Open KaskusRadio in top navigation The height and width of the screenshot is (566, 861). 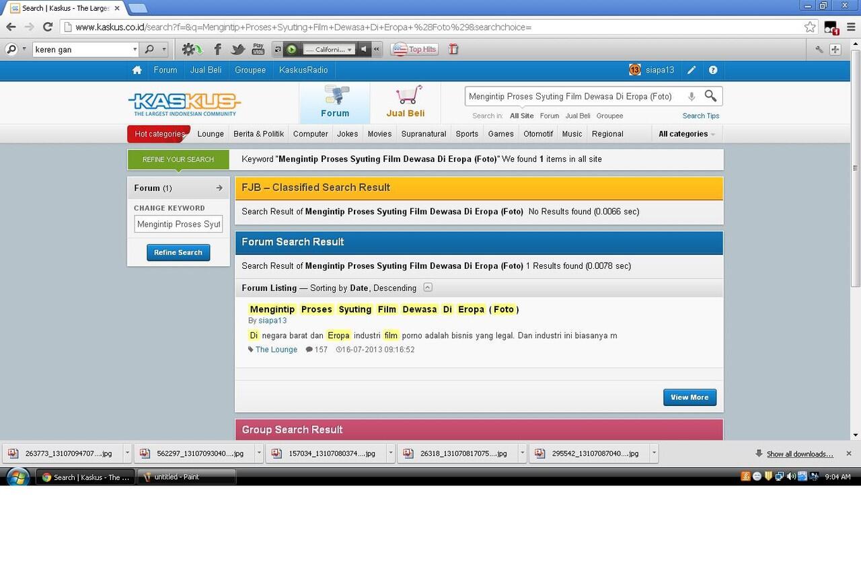click(303, 70)
